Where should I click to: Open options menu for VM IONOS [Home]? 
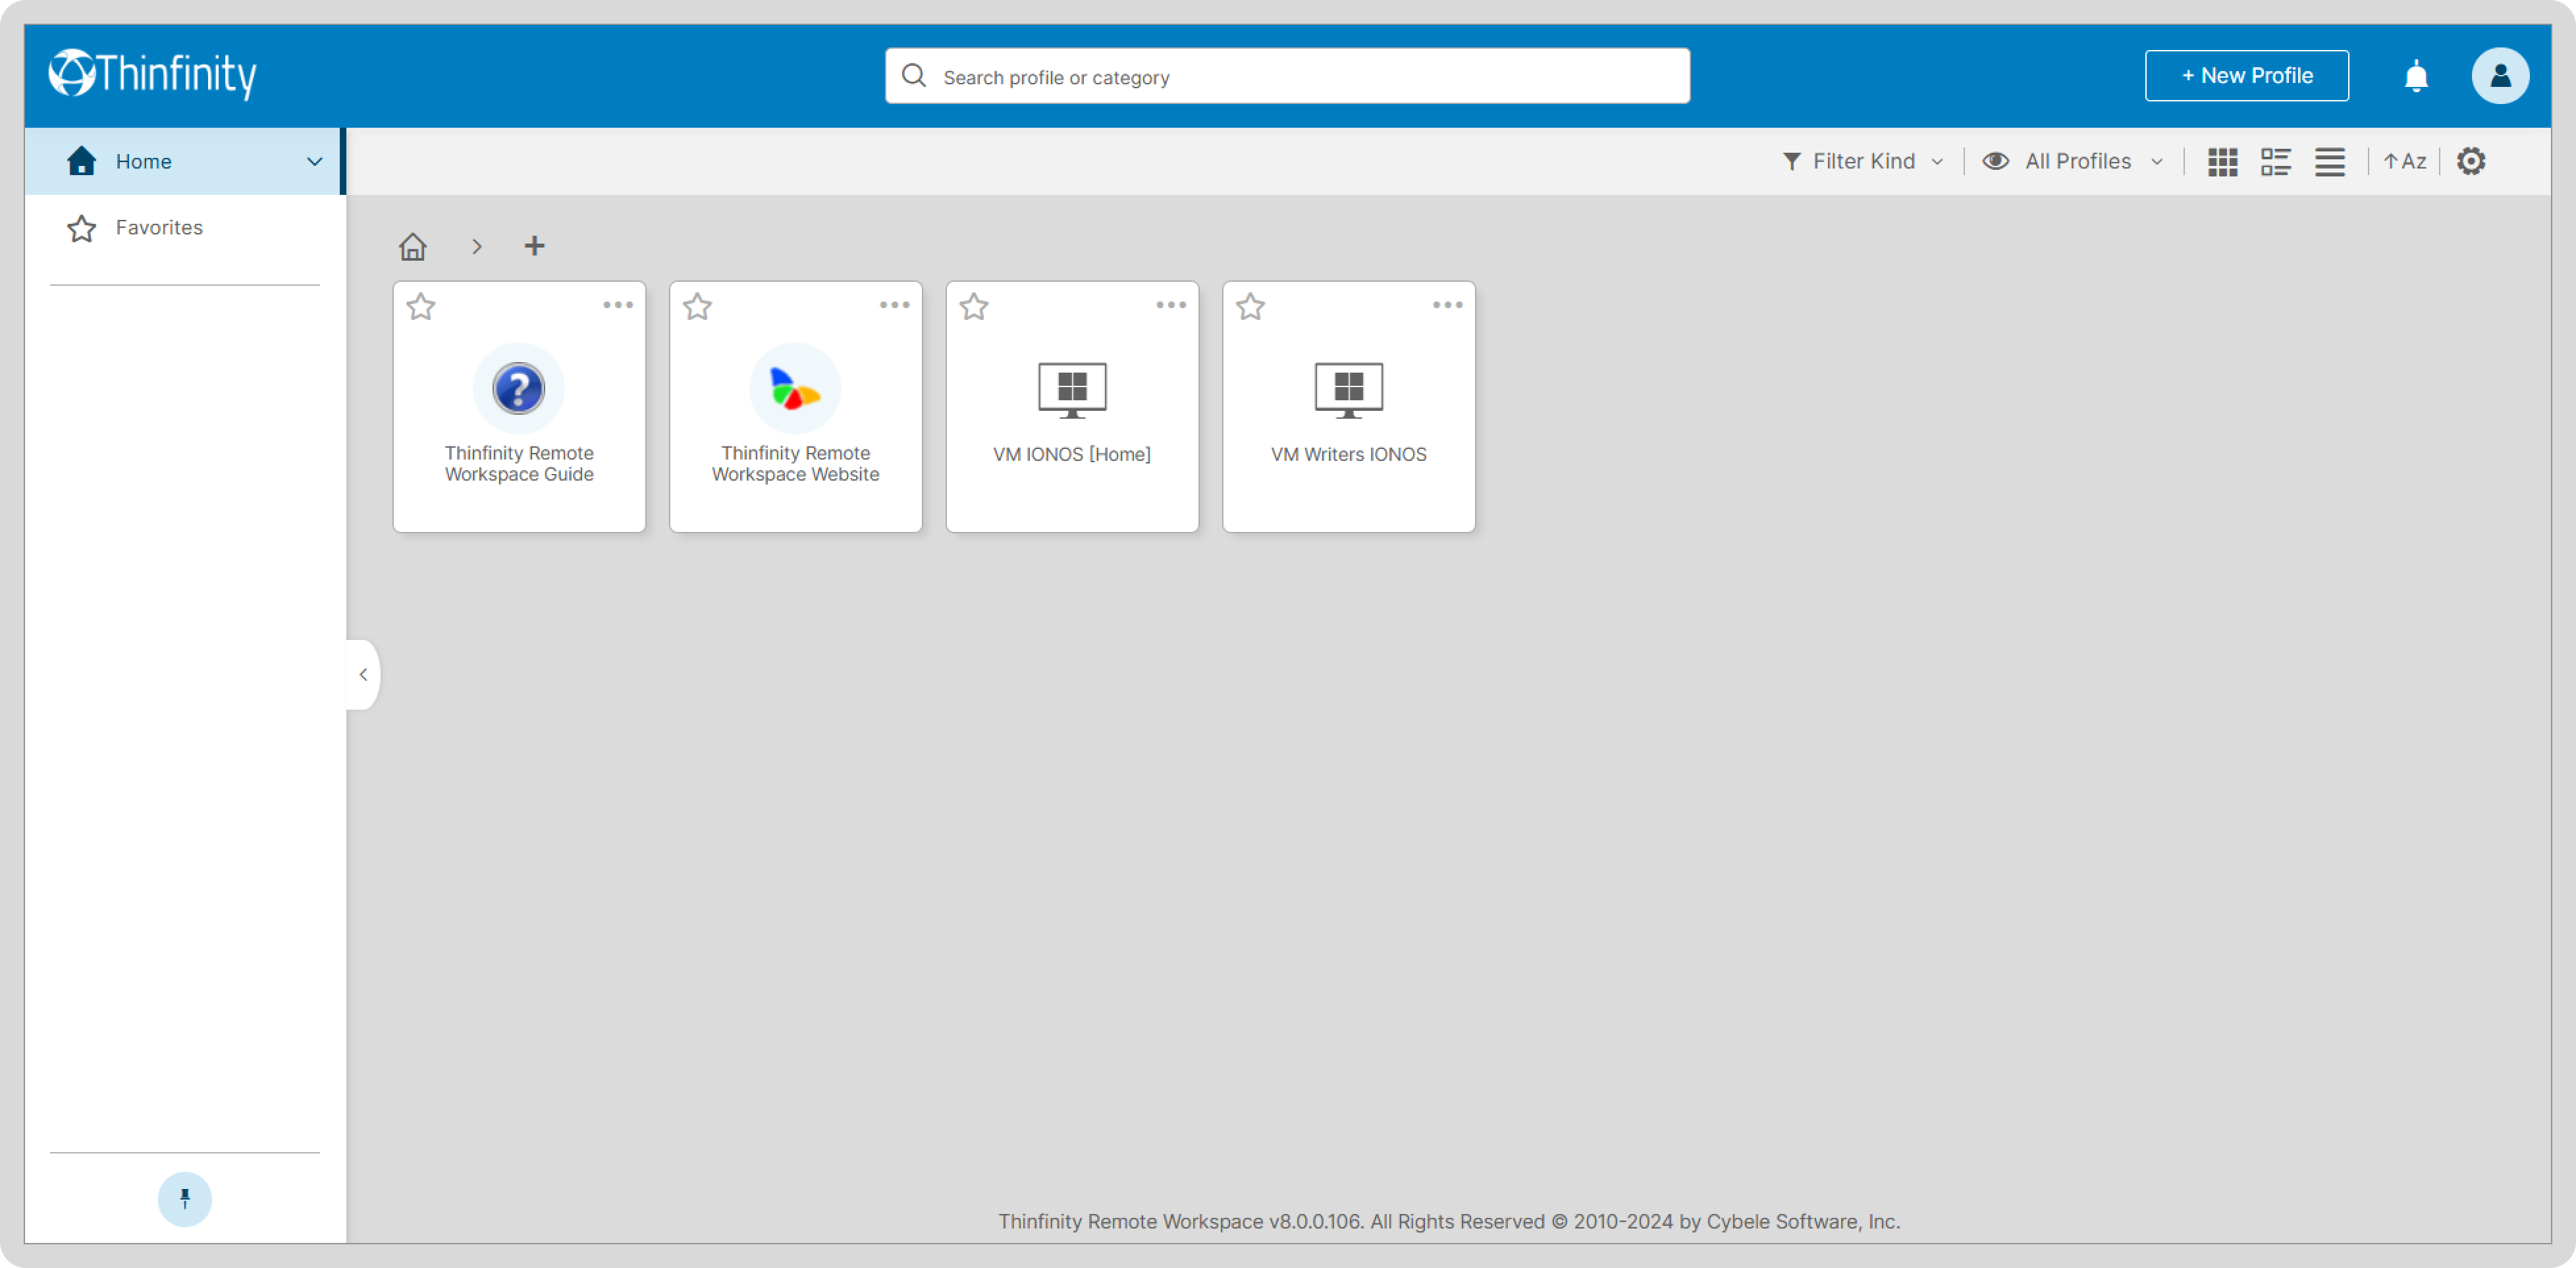pyautogui.click(x=1171, y=305)
